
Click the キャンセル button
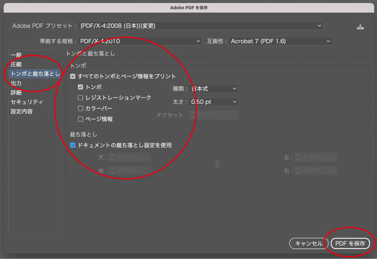(309, 243)
